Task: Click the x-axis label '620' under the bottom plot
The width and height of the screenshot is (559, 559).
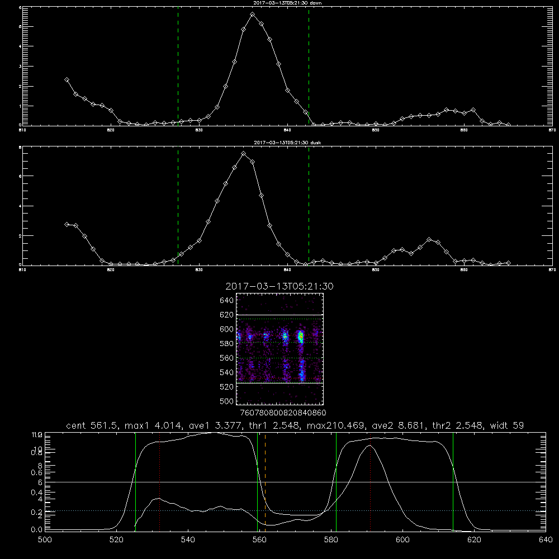Action: [474, 539]
